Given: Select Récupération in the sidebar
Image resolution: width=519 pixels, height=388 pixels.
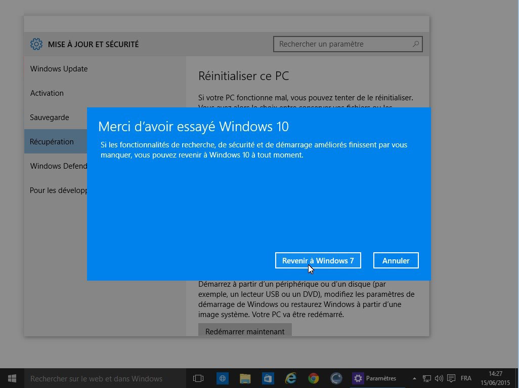Looking at the screenshot, I should pos(56,141).
